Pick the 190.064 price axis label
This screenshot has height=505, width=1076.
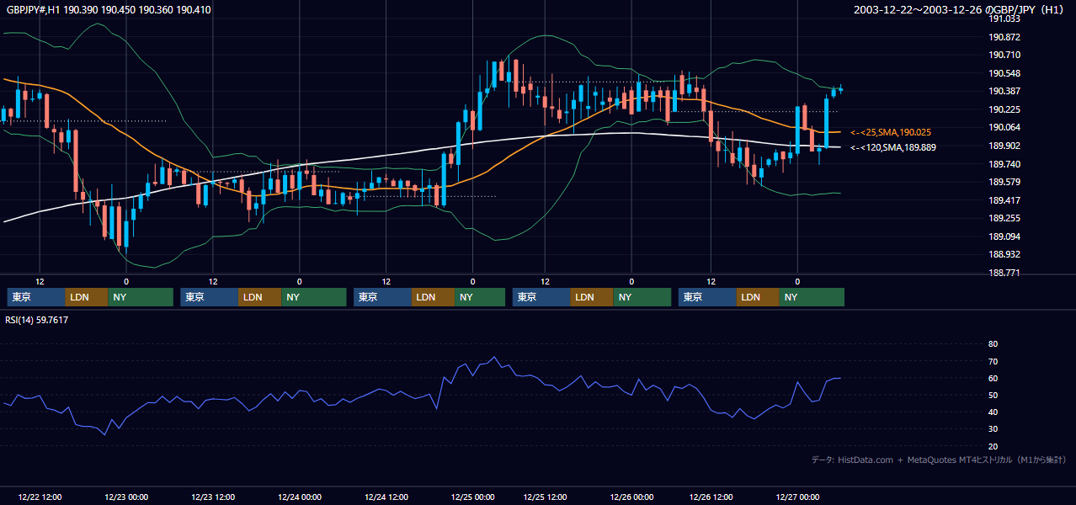1004,127
